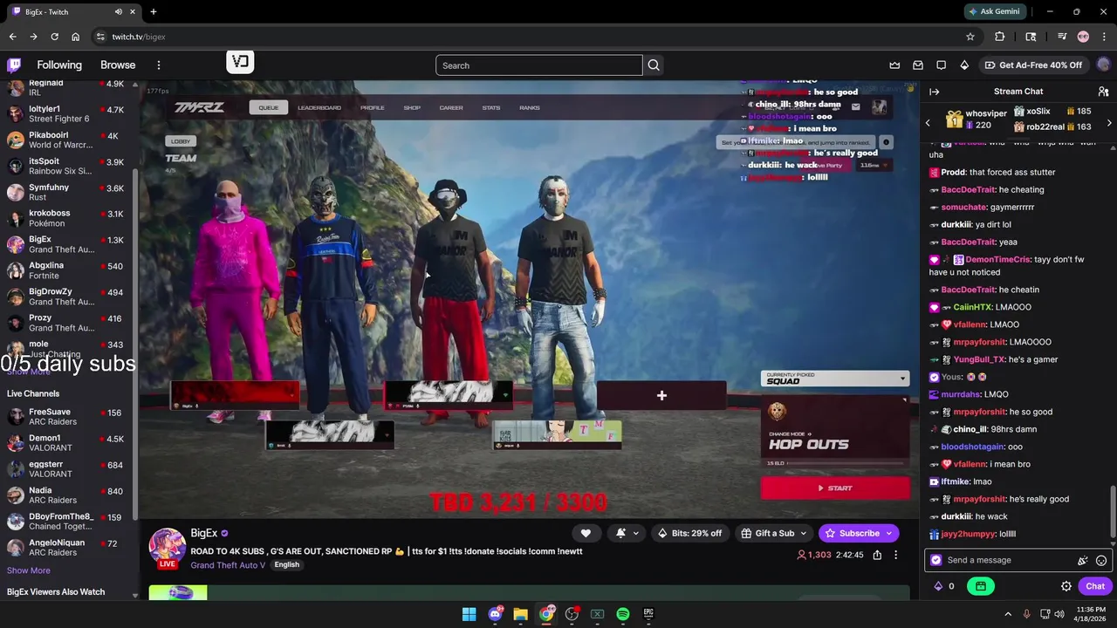The image size is (1117, 628).
Task: Open the emote picker in chat
Action: [x=1101, y=561]
